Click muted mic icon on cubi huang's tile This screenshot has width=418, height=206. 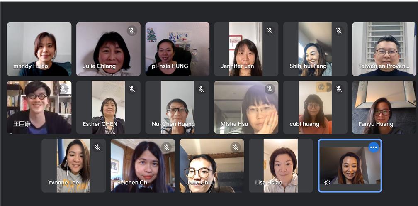coord(339,89)
